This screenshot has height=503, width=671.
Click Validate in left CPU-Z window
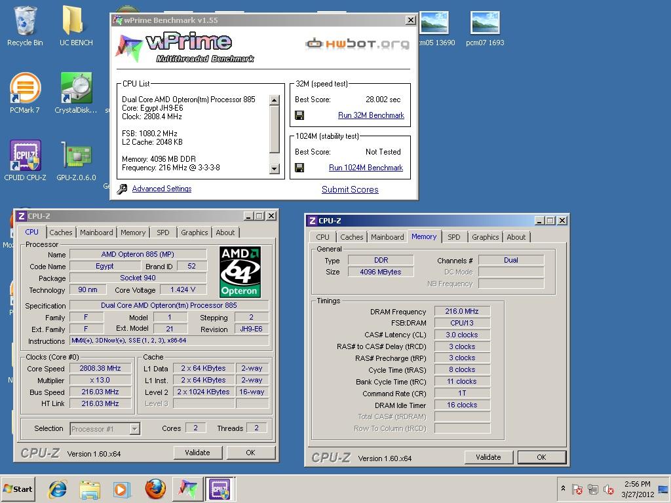tap(198, 453)
